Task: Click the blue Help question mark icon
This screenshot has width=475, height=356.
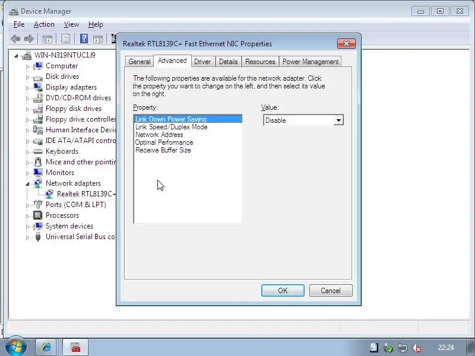Action: (84, 39)
